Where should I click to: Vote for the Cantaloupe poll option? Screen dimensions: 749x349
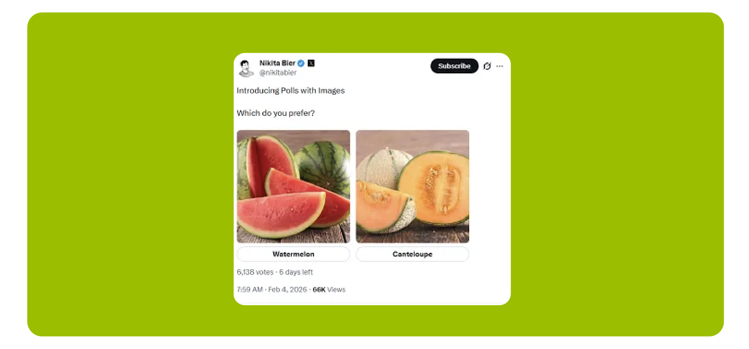[x=412, y=254]
